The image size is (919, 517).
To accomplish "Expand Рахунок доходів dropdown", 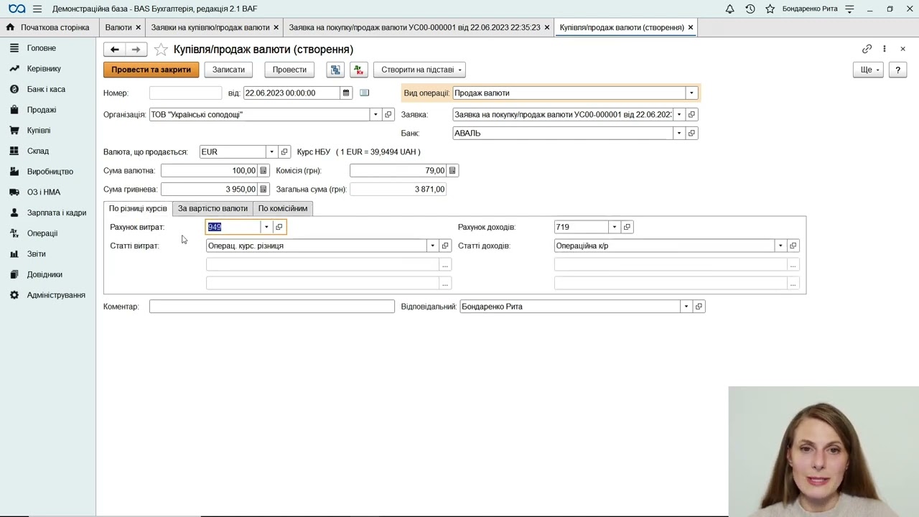I will [x=614, y=227].
